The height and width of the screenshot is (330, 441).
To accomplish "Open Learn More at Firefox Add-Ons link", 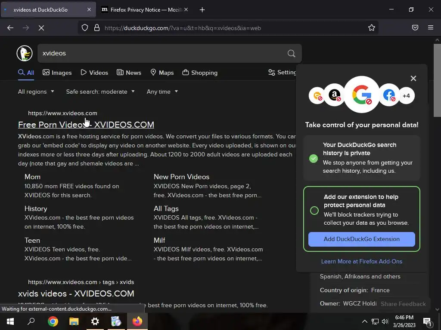I will click(362, 261).
